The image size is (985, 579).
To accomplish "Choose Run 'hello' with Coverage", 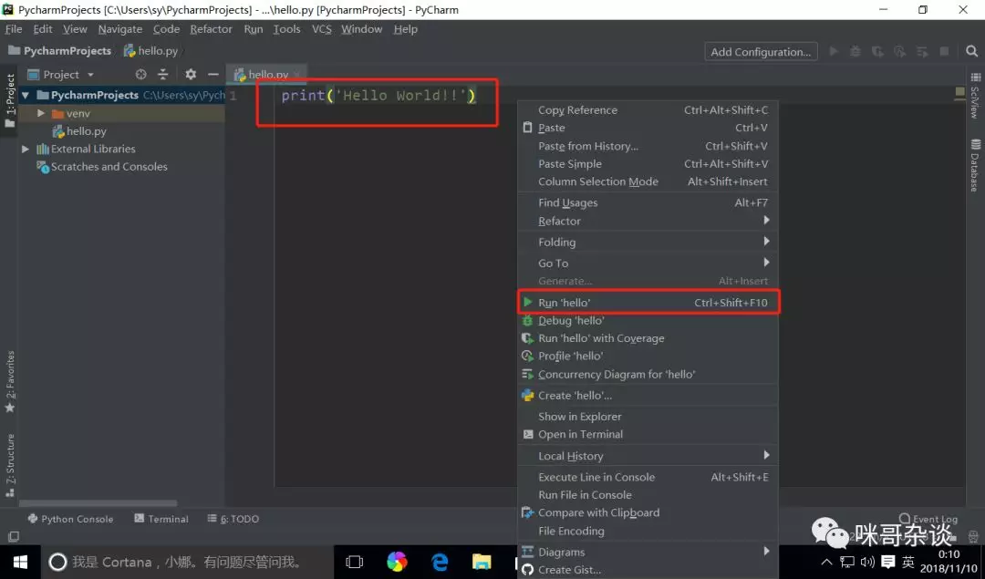I will 648,338.
